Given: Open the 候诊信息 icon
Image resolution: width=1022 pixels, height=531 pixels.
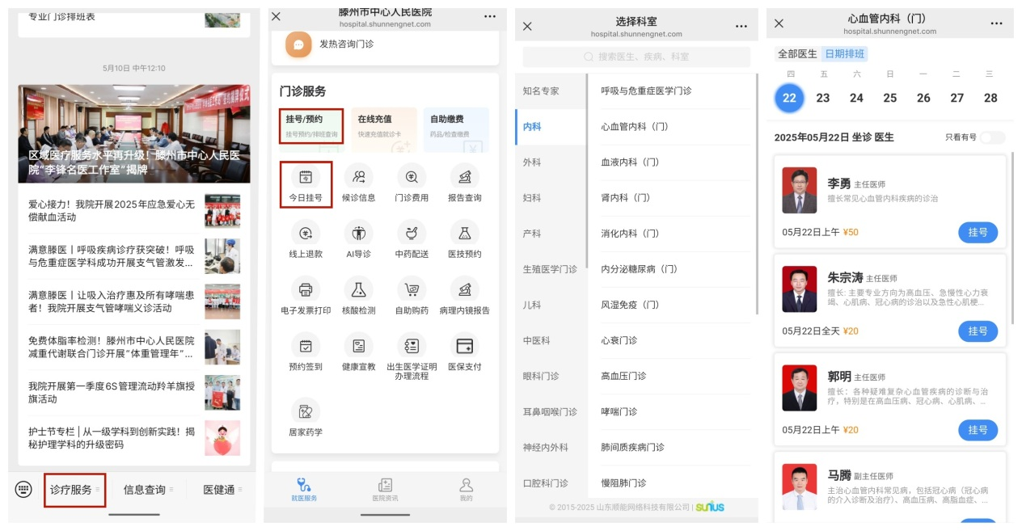Looking at the screenshot, I should [x=358, y=178].
